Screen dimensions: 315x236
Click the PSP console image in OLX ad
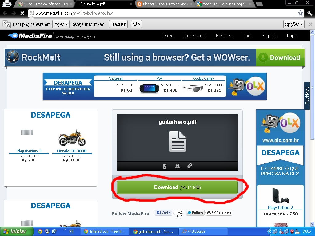pyautogui.click(x=149, y=89)
